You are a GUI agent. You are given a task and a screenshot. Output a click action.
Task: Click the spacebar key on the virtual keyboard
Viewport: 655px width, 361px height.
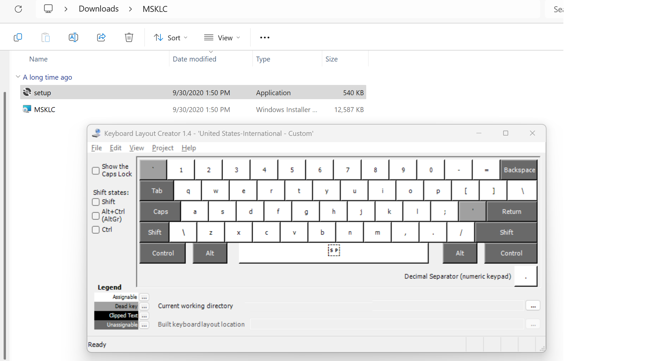pyautogui.click(x=333, y=253)
